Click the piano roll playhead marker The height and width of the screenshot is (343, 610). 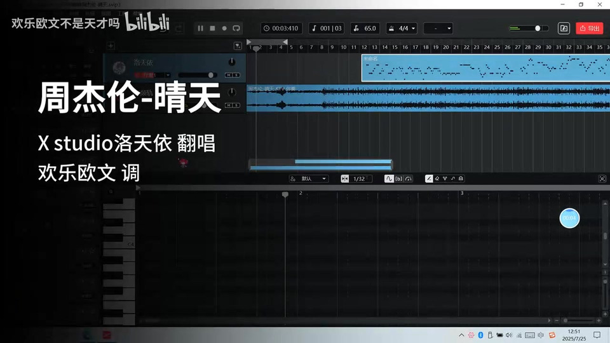(x=285, y=194)
